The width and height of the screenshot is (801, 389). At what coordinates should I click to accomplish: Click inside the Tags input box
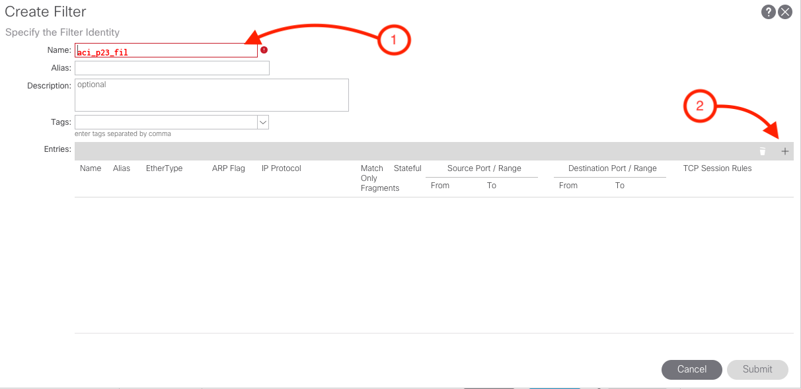165,122
